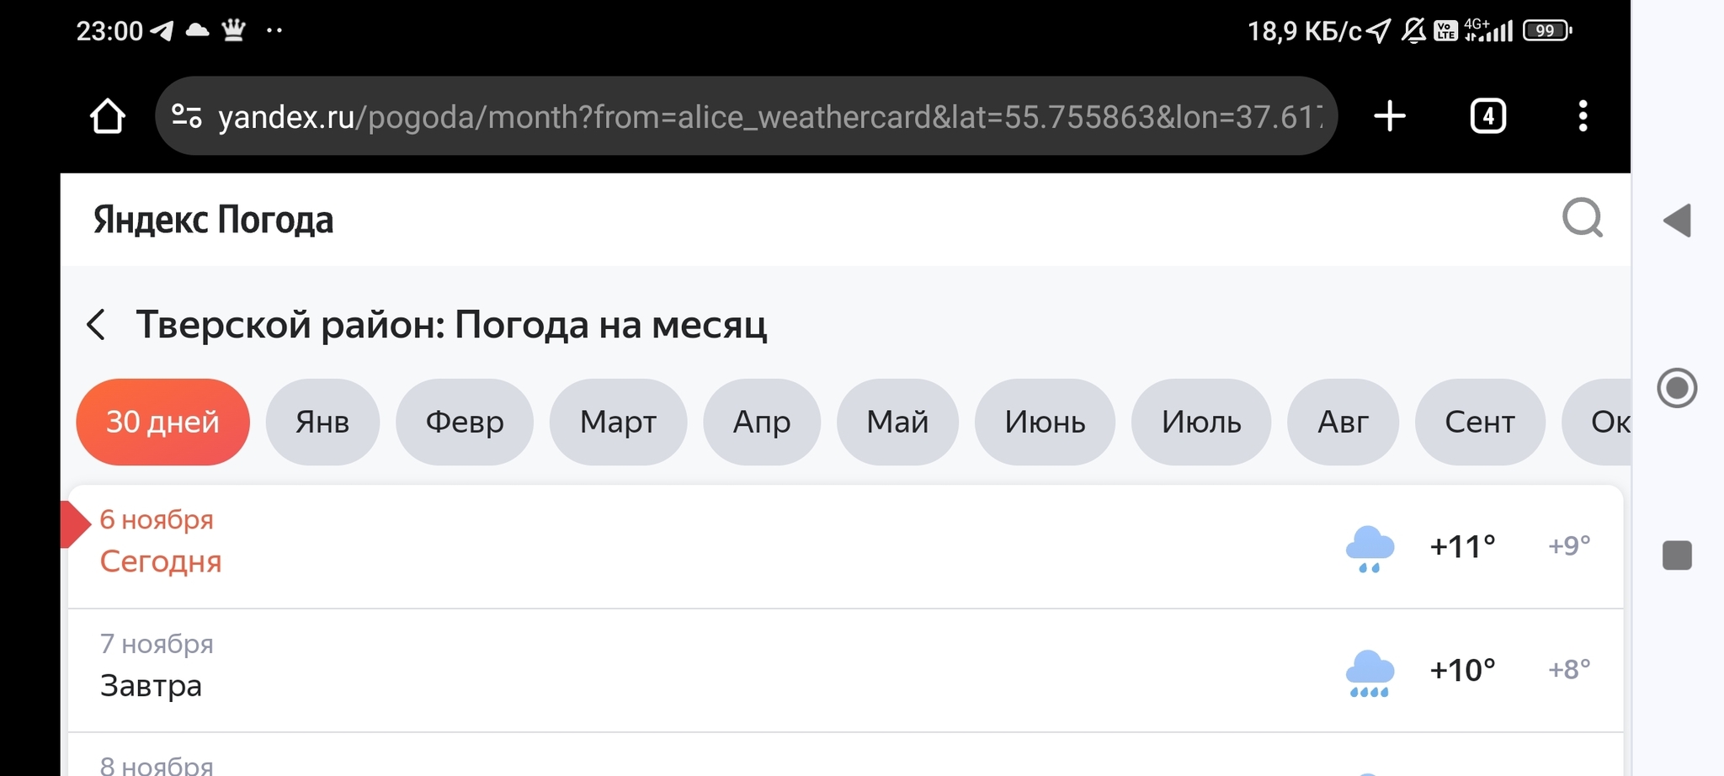Tap the browser home icon
The height and width of the screenshot is (776, 1724).
pos(108,116)
